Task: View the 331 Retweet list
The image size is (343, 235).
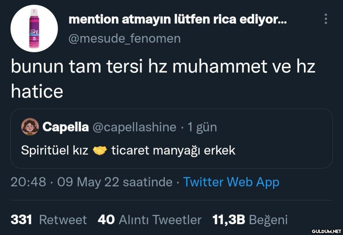Action: pyautogui.click(x=49, y=219)
